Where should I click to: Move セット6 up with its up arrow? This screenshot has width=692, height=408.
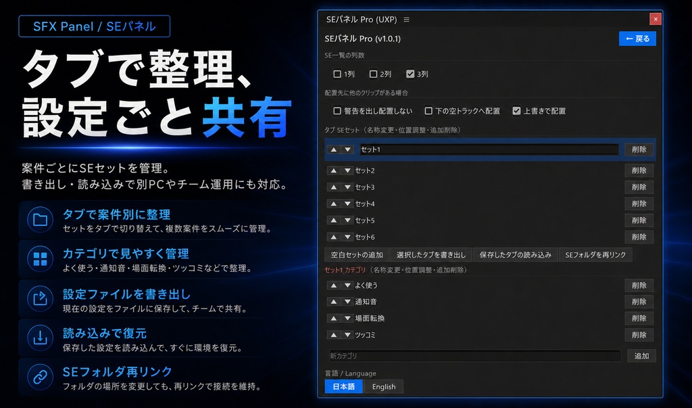tap(334, 237)
